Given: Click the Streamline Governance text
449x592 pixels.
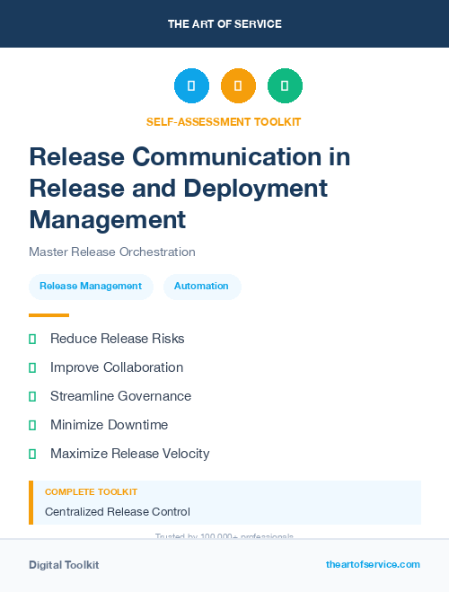Looking at the screenshot, I should tap(120, 396).
